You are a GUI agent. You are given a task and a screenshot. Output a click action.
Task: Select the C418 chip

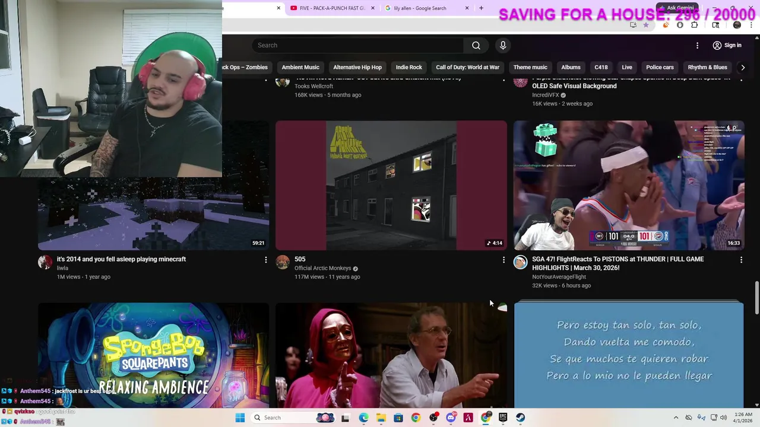point(601,67)
